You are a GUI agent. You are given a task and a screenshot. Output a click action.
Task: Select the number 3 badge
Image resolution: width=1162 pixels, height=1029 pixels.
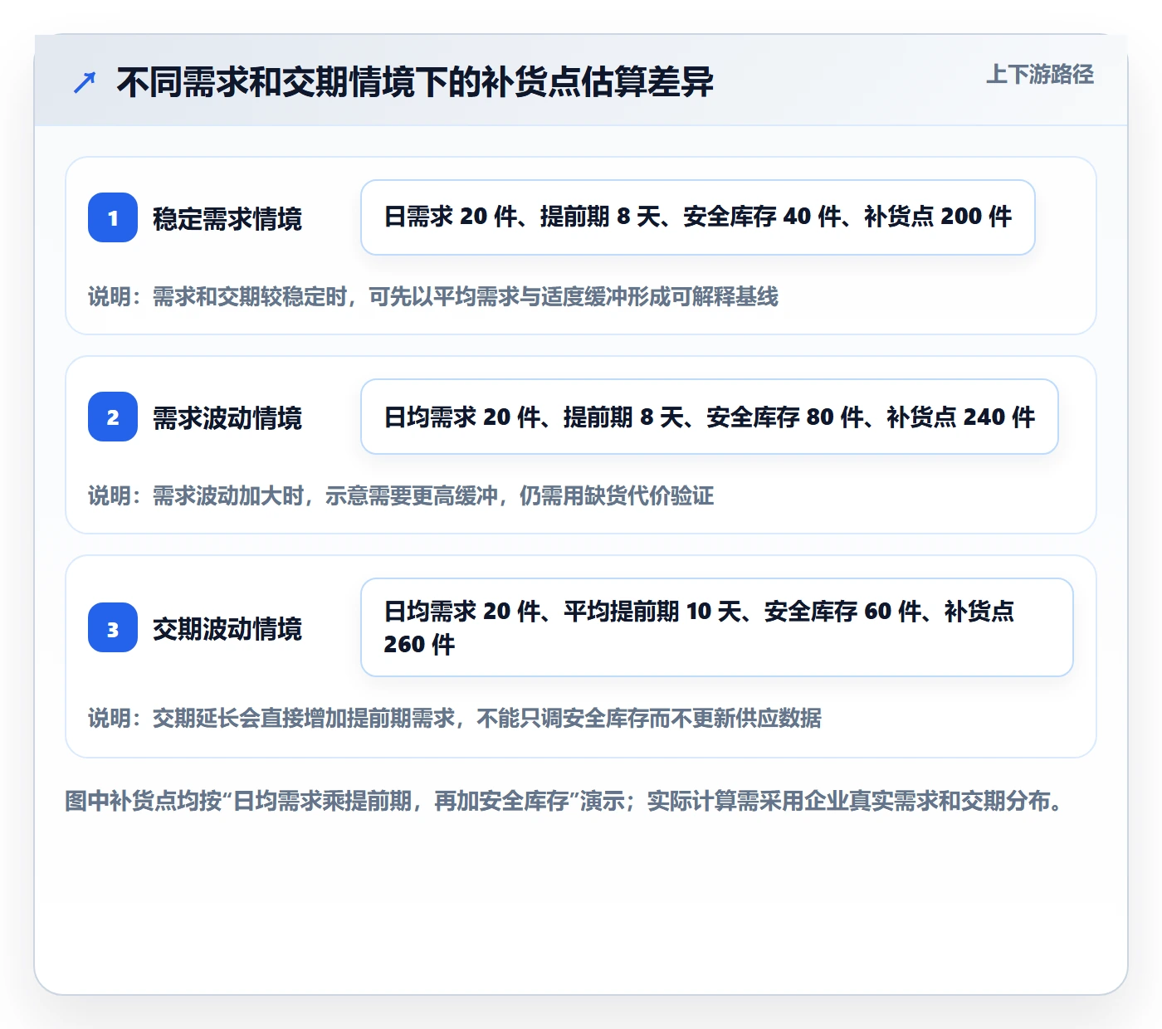[x=113, y=627]
